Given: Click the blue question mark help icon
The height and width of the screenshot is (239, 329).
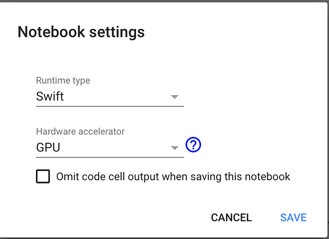Looking at the screenshot, I should click(x=193, y=144).
